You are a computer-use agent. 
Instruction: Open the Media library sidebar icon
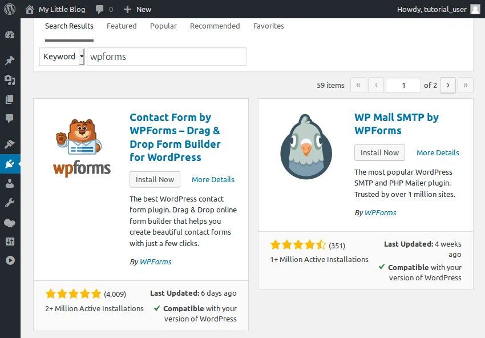[x=10, y=80]
